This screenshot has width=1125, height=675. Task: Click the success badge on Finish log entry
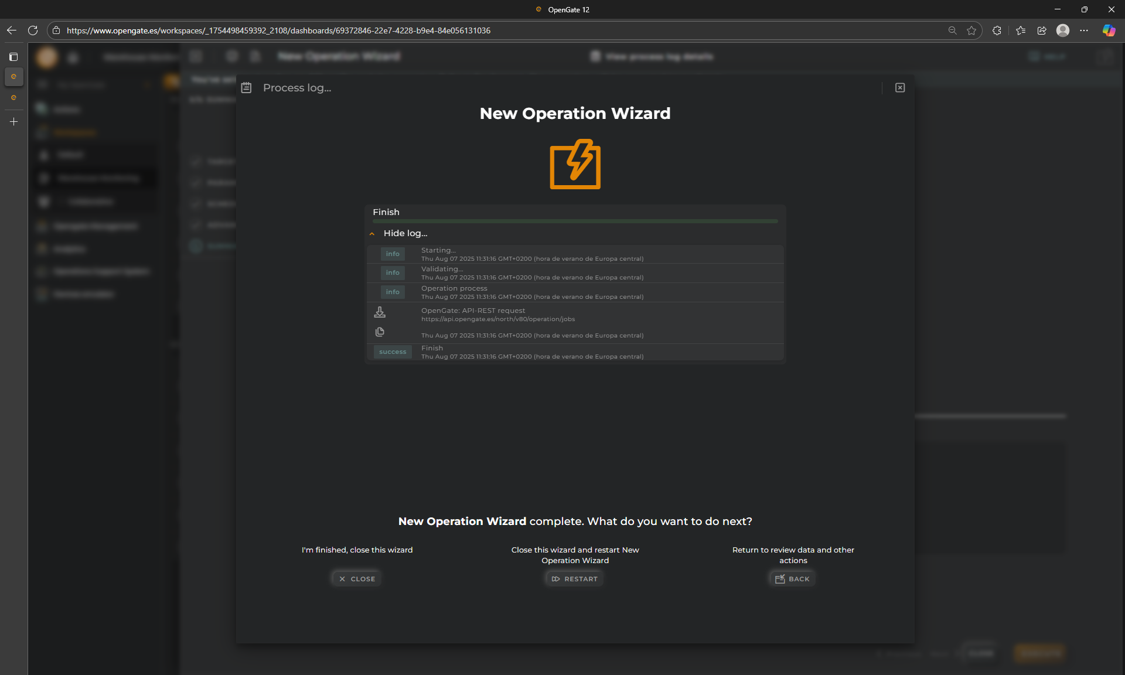point(393,352)
